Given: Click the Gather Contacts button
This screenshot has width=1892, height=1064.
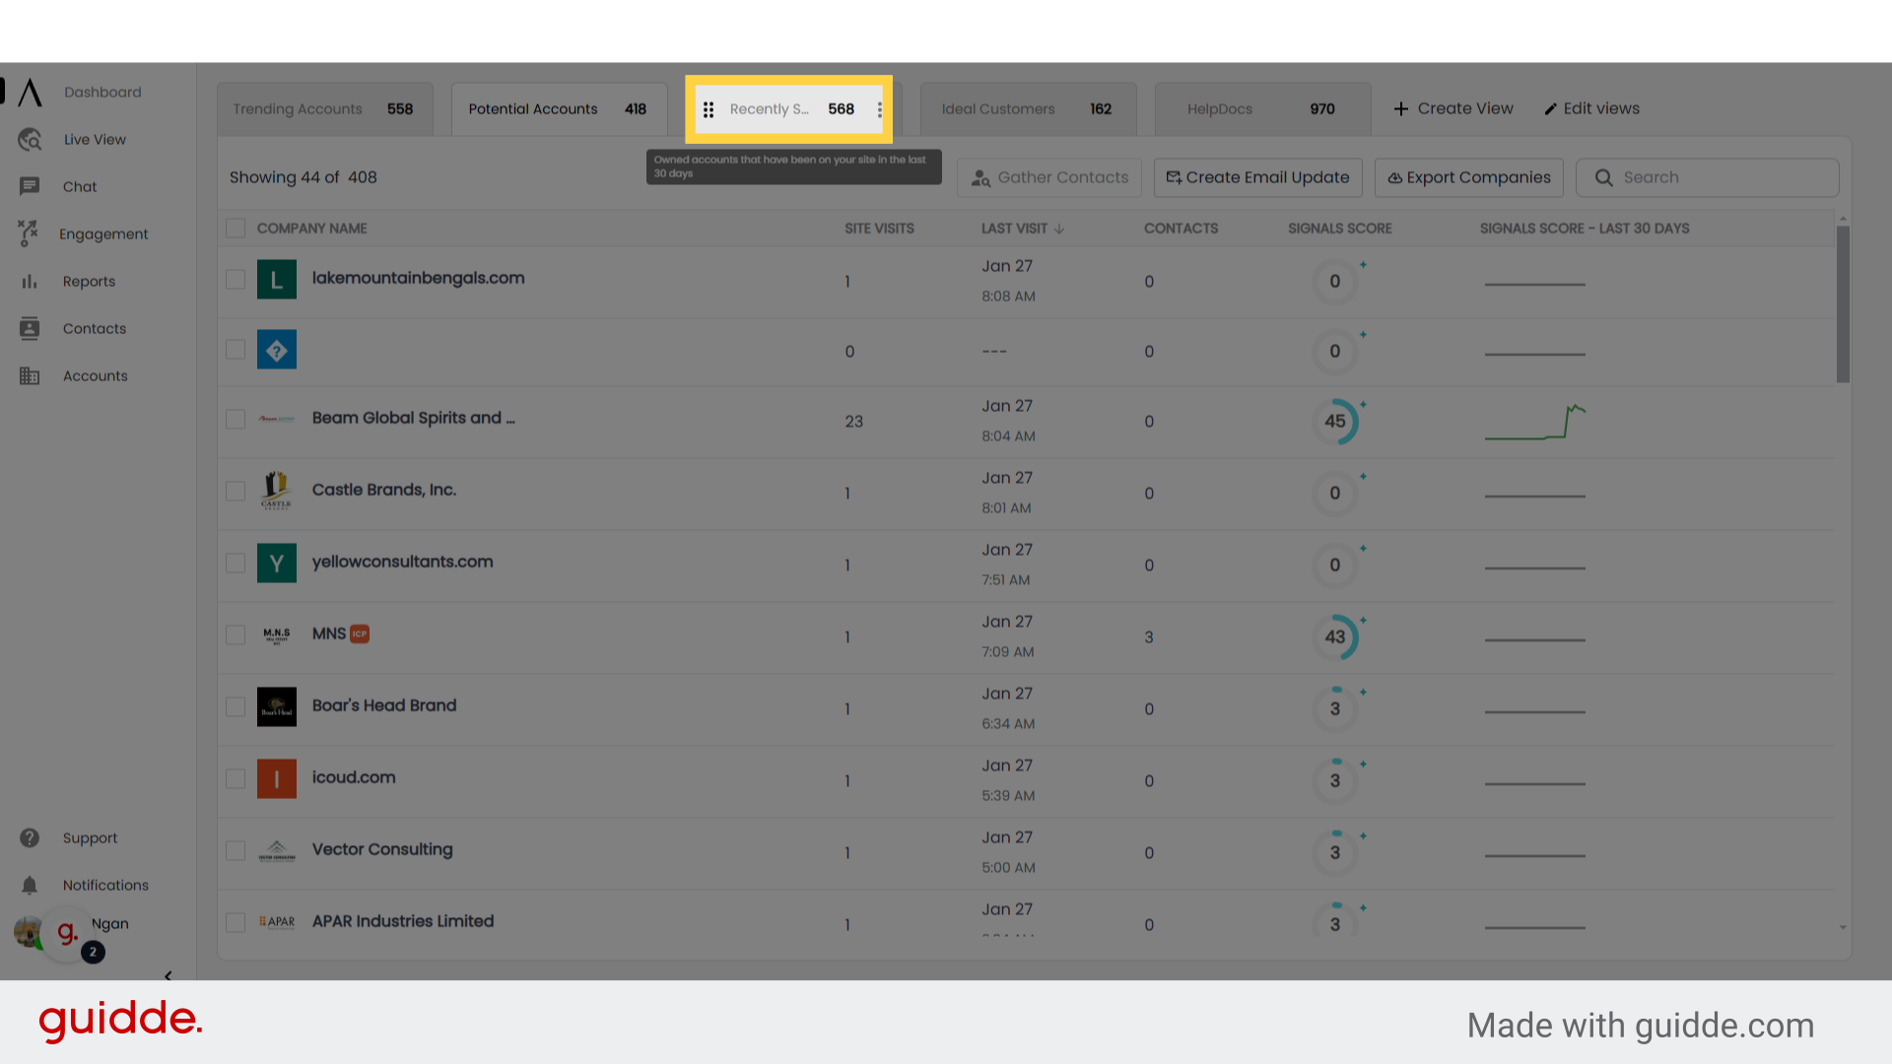Looking at the screenshot, I should [x=1049, y=177].
